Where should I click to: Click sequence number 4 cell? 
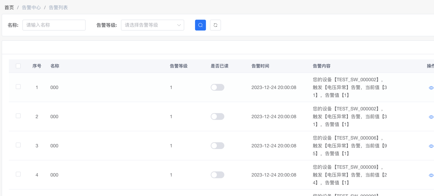click(x=37, y=175)
